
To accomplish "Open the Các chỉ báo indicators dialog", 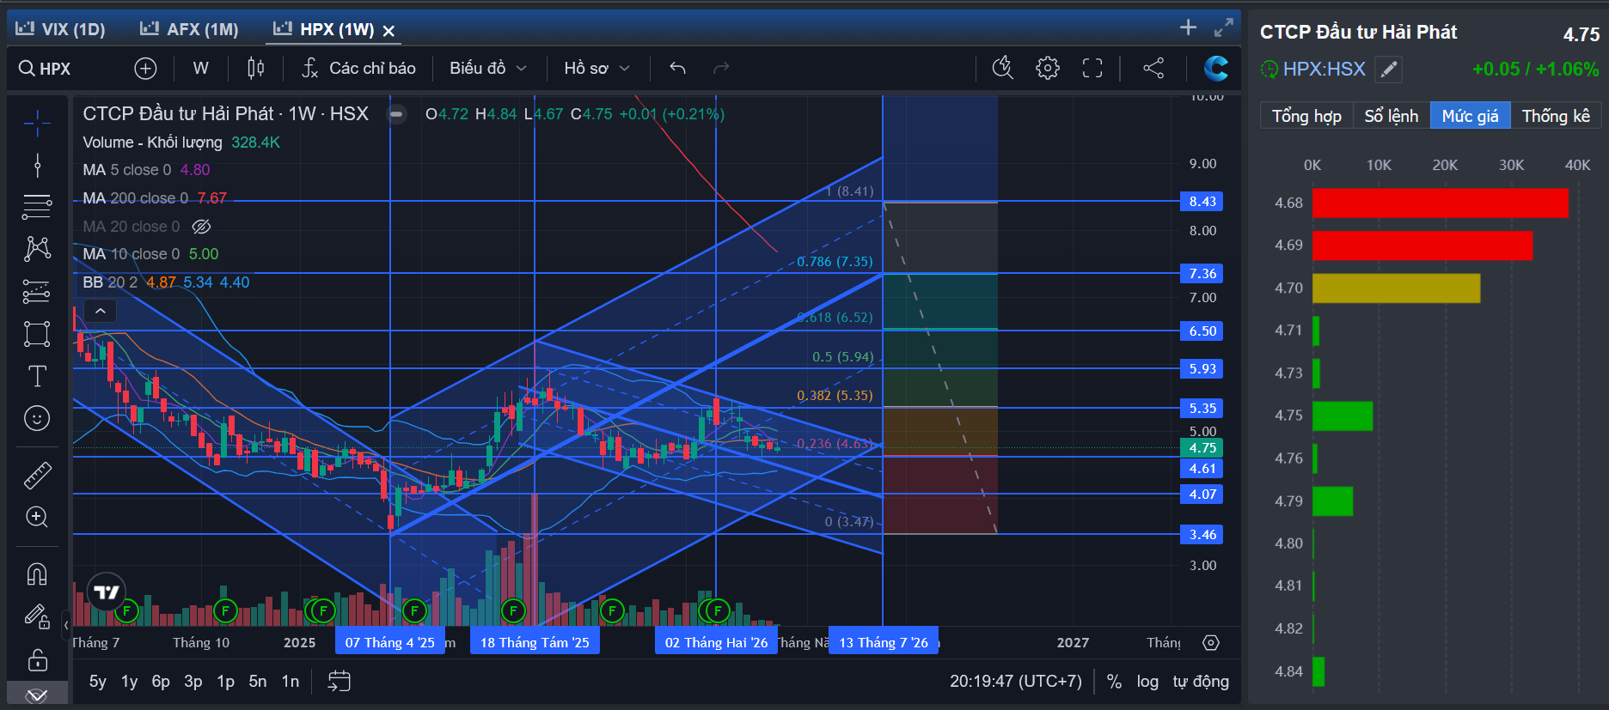I will pos(358,69).
